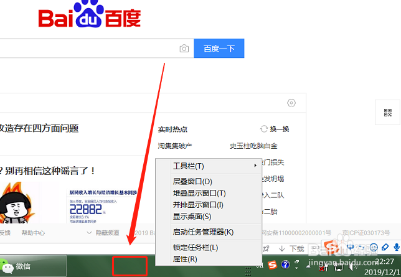Open the 微信 taskbar button
The width and height of the screenshot is (401, 277).
33,266
